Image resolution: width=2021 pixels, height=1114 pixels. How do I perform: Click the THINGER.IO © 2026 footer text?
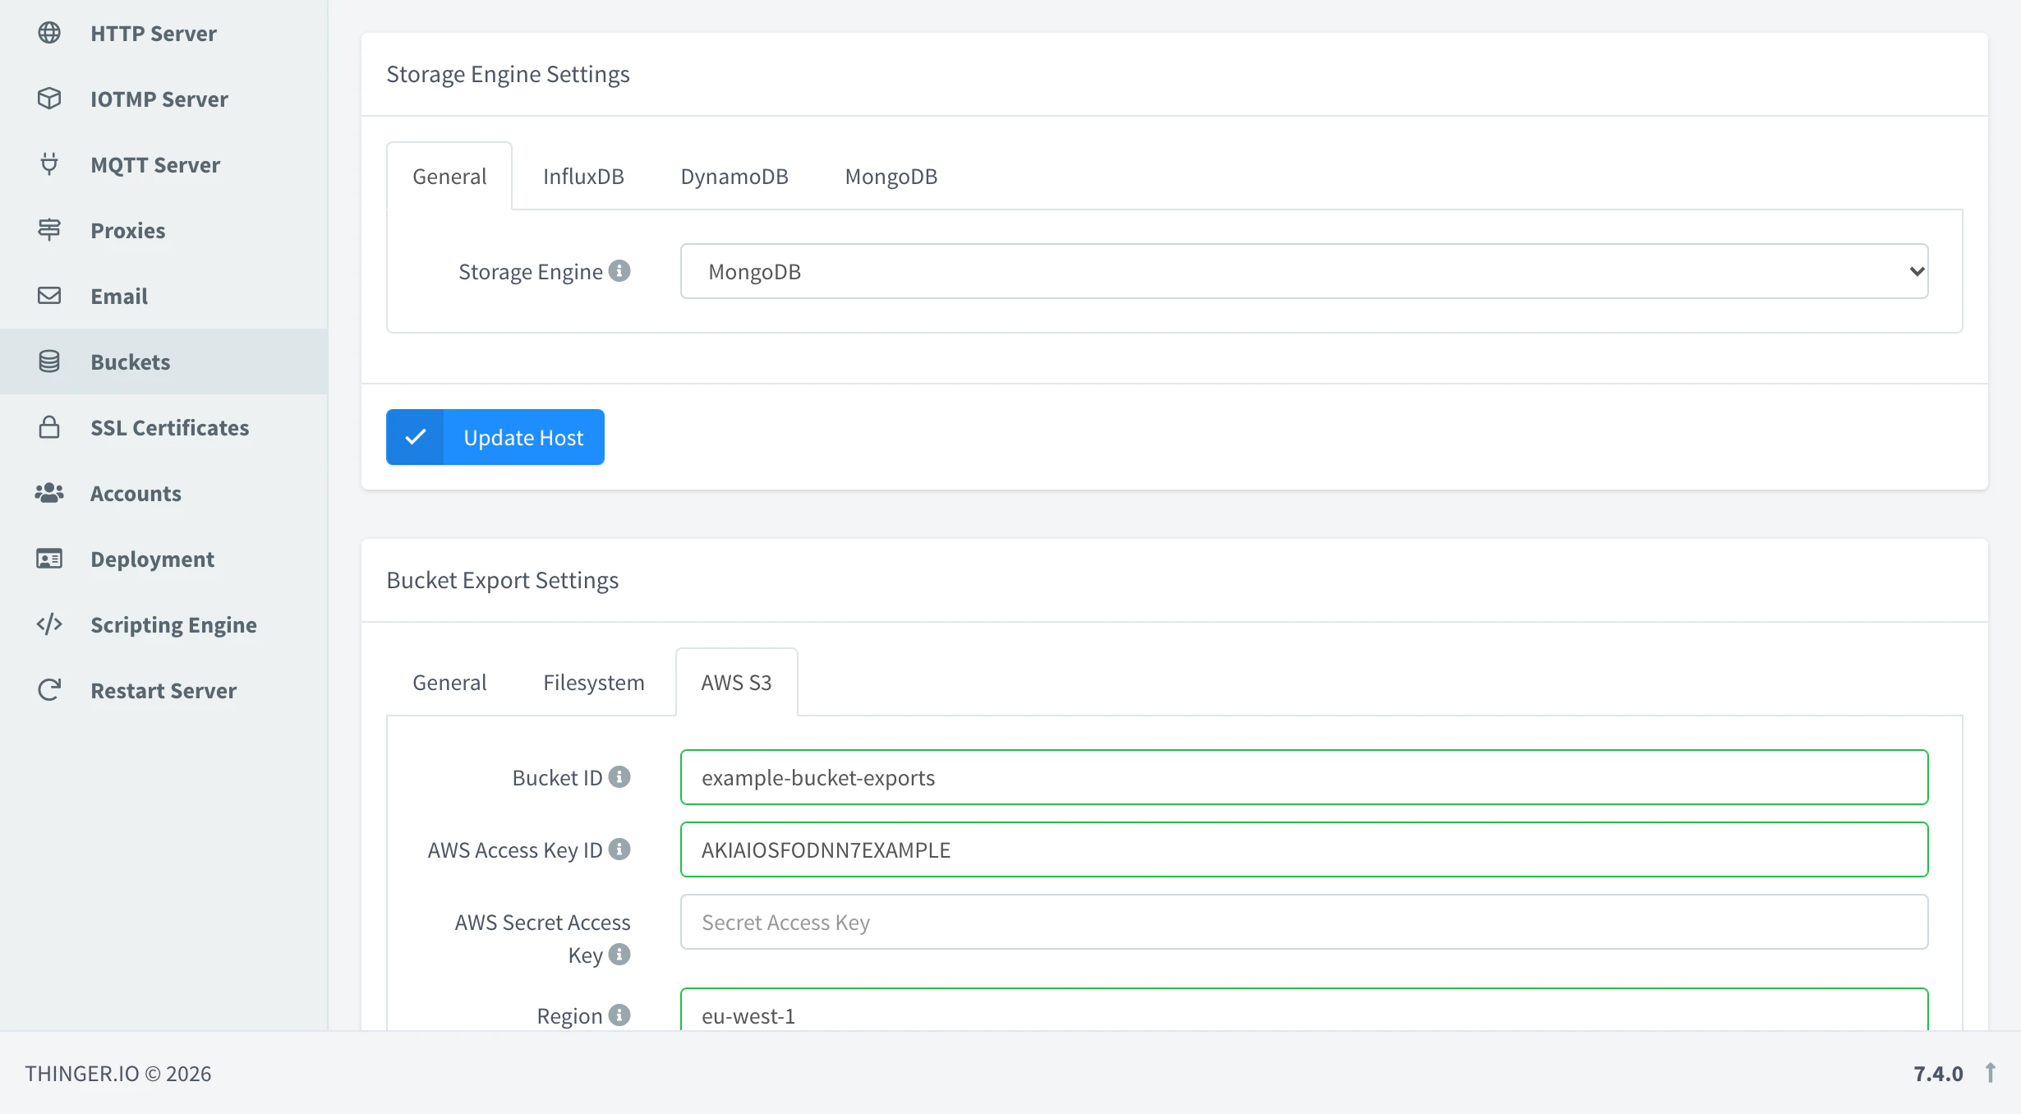118,1074
